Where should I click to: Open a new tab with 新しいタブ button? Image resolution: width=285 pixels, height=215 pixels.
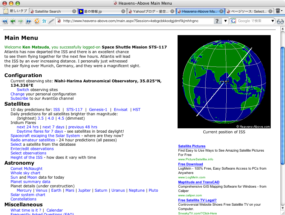15,11
